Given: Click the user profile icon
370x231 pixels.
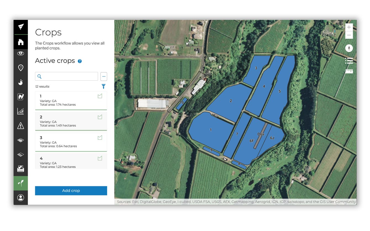Looking at the screenshot, I should 21,198.
